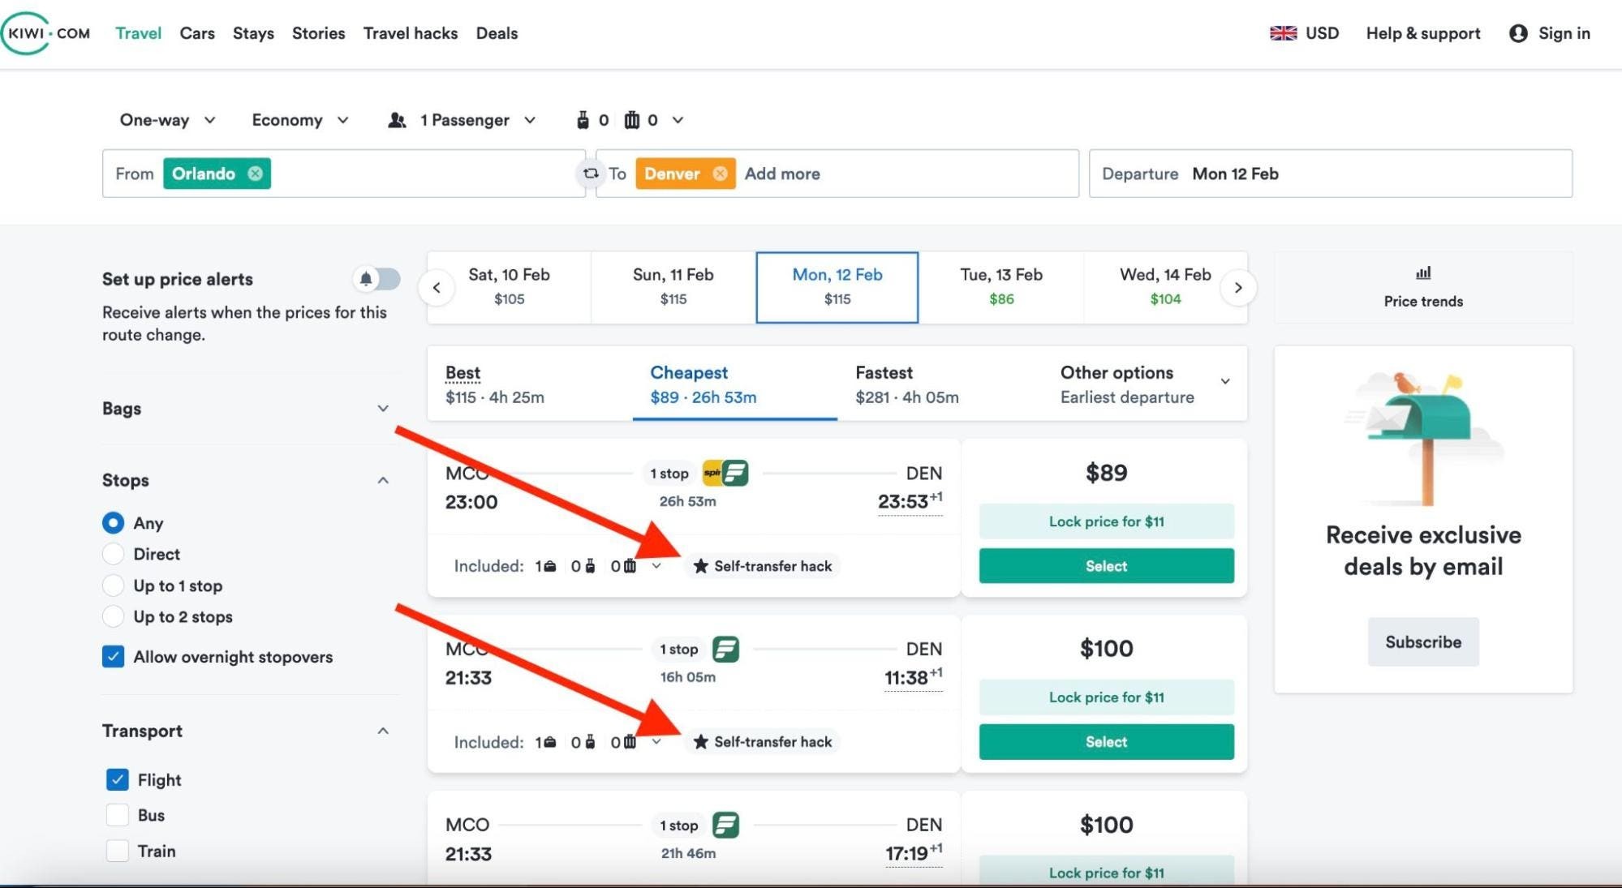The width and height of the screenshot is (1622, 888).
Task: Select the Any stops radio button
Action: pos(114,523)
